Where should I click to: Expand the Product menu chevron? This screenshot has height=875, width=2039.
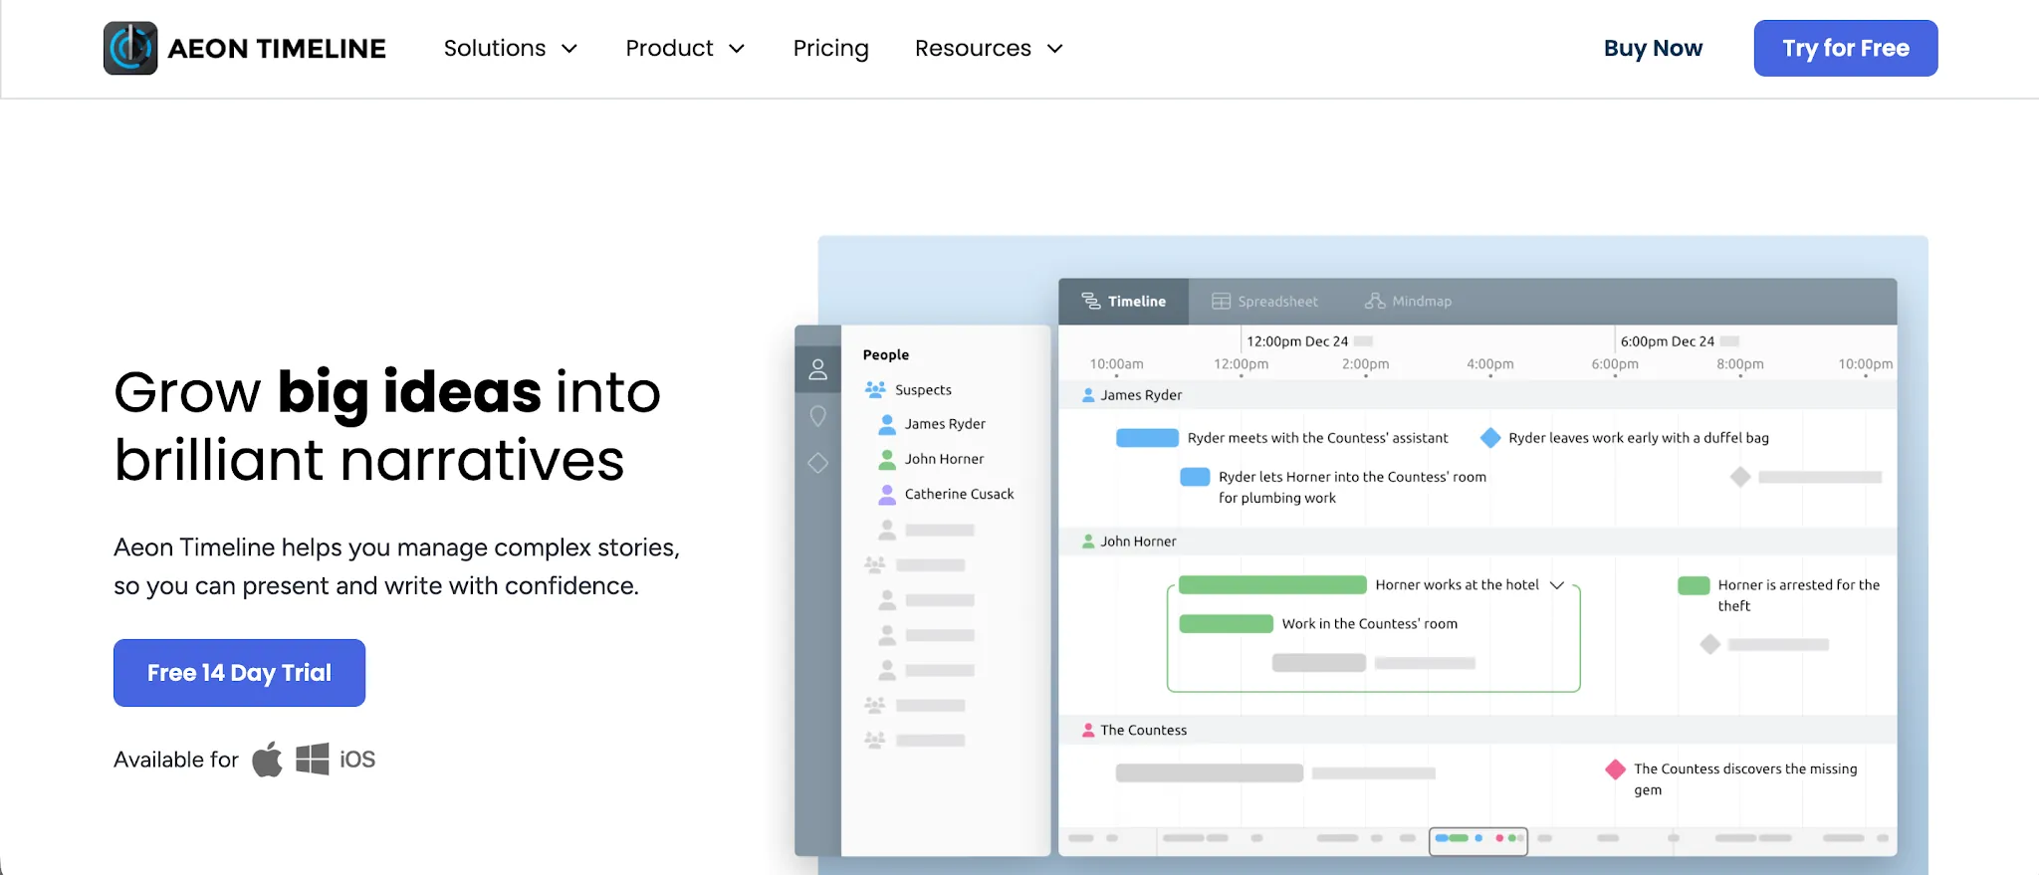click(x=737, y=49)
